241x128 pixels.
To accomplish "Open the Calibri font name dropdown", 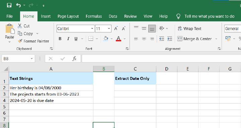I will (92, 28).
